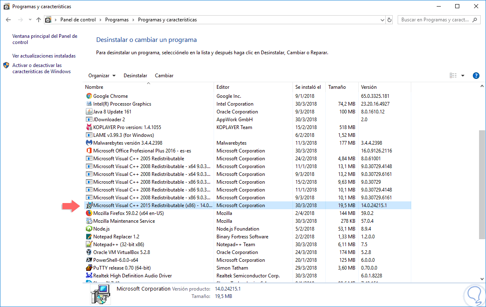Click KOPLAYER Team editor cell

pyautogui.click(x=234, y=127)
